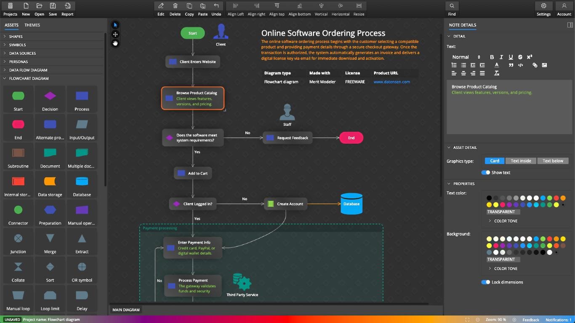
Task: Activate the hand grab tool
Action: click(115, 43)
